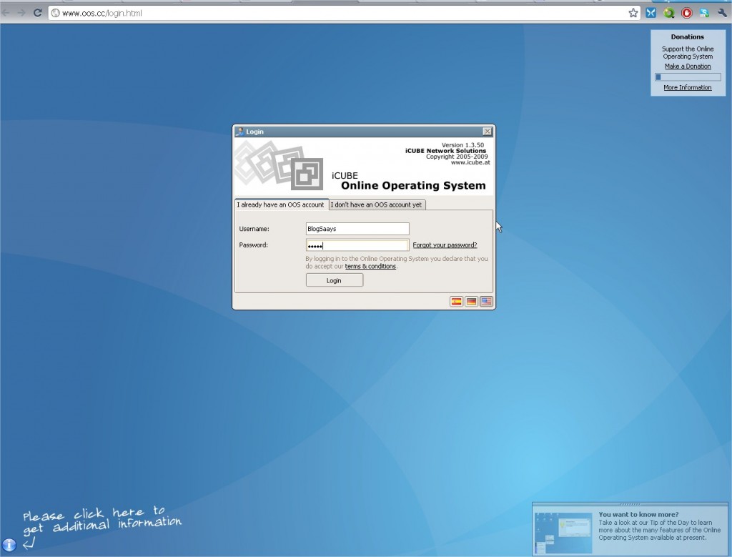
Task: Open the terms & conditions link
Action: click(x=370, y=266)
